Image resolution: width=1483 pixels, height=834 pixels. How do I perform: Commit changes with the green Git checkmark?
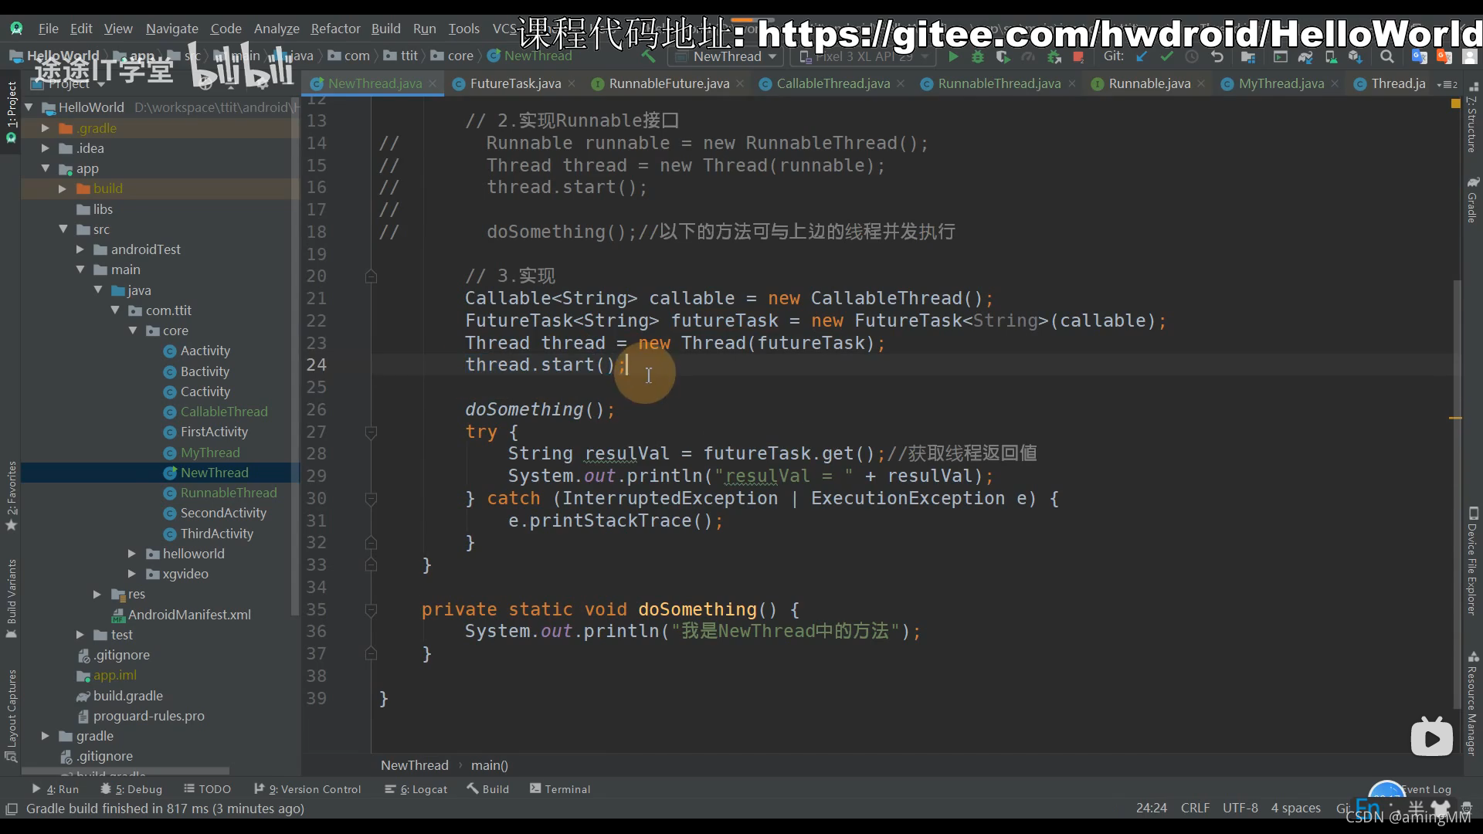click(x=1166, y=56)
